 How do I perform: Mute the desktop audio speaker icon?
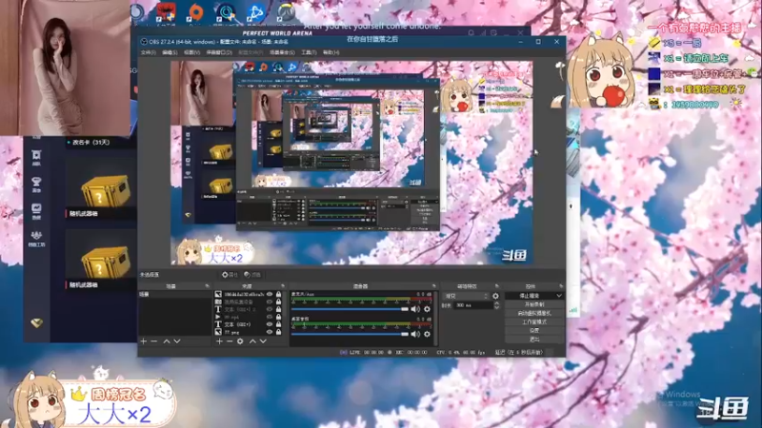point(415,334)
